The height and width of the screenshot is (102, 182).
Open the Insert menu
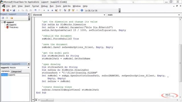click(27, 6)
